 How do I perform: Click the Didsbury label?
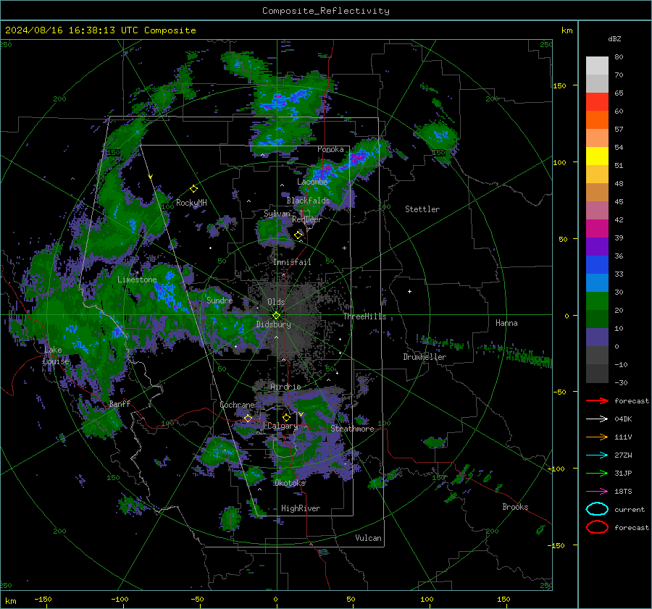pyautogui.click(x=273, y=324)
